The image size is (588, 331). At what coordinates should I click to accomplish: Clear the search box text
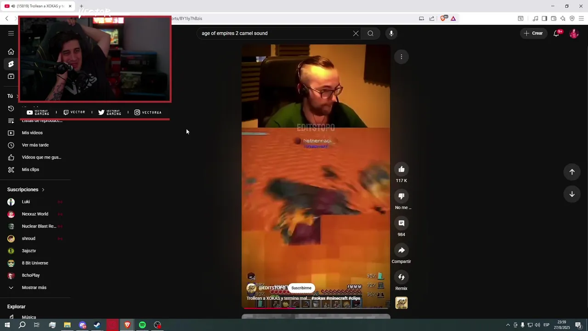356,33
